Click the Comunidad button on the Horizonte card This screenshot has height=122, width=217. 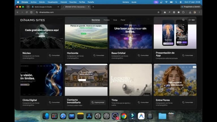tap(99, 55)
